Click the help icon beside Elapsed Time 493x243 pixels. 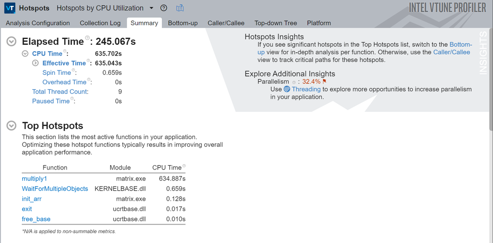point(87,38)
